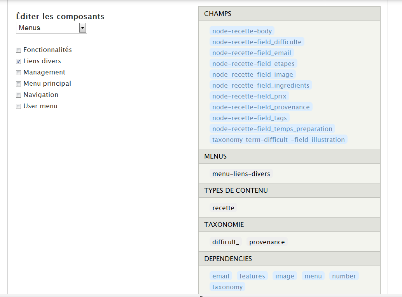This screenshot has height=297, width=402.
Task: Check the Fonctionnalités checkbox
Action: click(18, 50)
